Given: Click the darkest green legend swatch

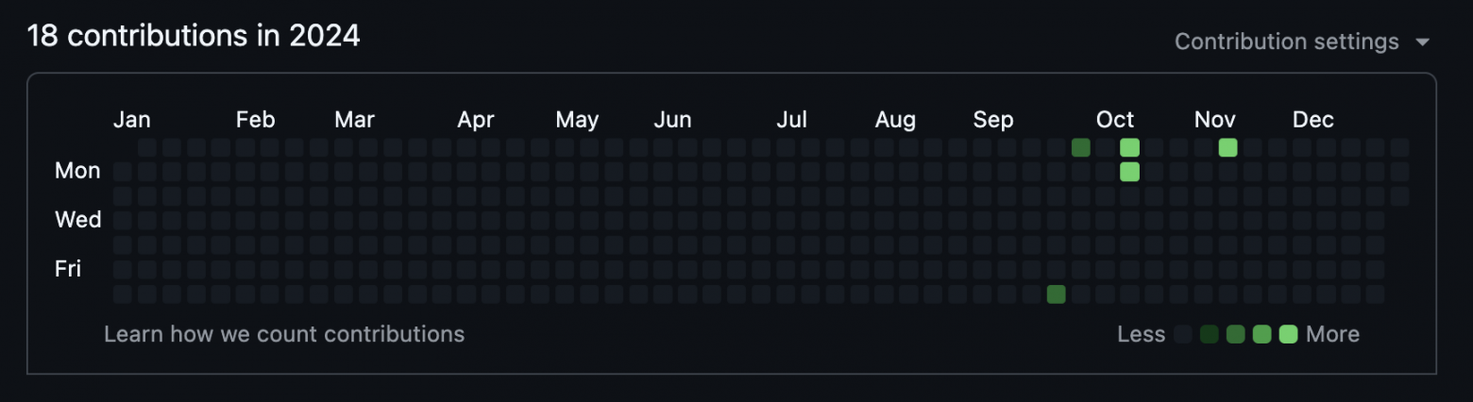Looking at the screenshot, I should pyautogui.click(x=1209, y=334).
